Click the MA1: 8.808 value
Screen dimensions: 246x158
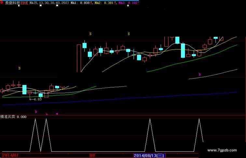point(80,3)
